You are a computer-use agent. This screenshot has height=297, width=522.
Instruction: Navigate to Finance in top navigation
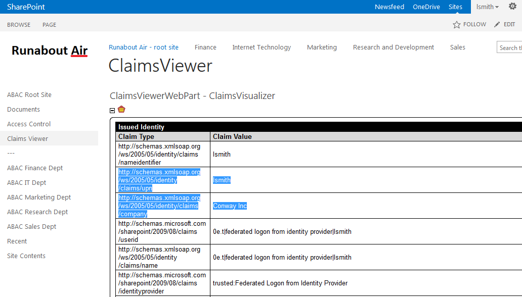click(205, 47)
